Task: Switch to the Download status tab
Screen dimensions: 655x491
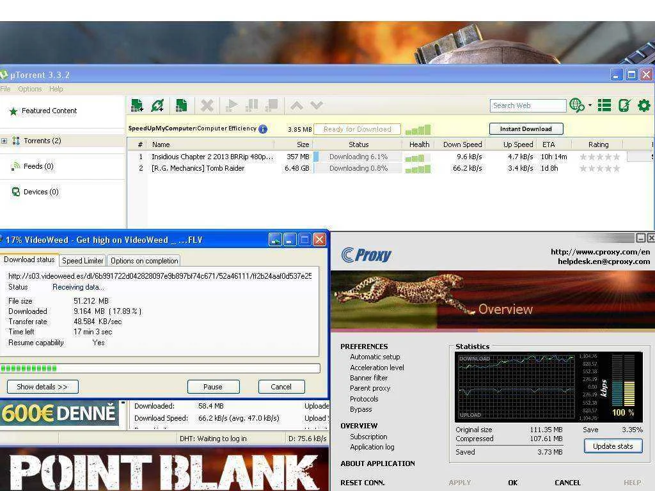Action: pos(29,260)
